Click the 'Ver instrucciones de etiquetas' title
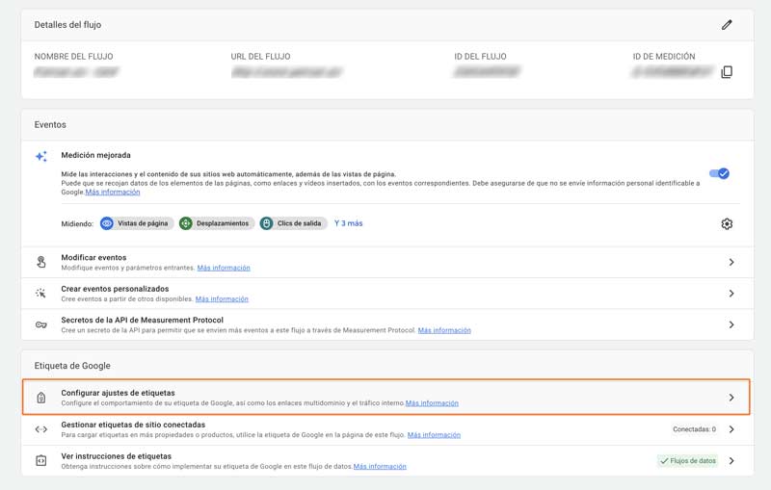Screen dimensions: 771x490 pyautogui.click(x=117, y=456)
